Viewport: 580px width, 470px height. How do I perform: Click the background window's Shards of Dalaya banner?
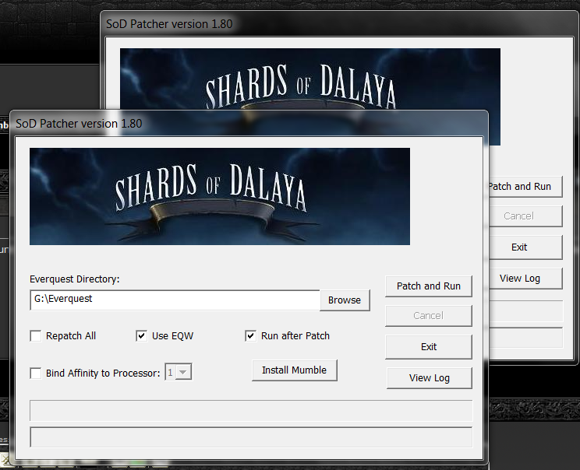310,79
